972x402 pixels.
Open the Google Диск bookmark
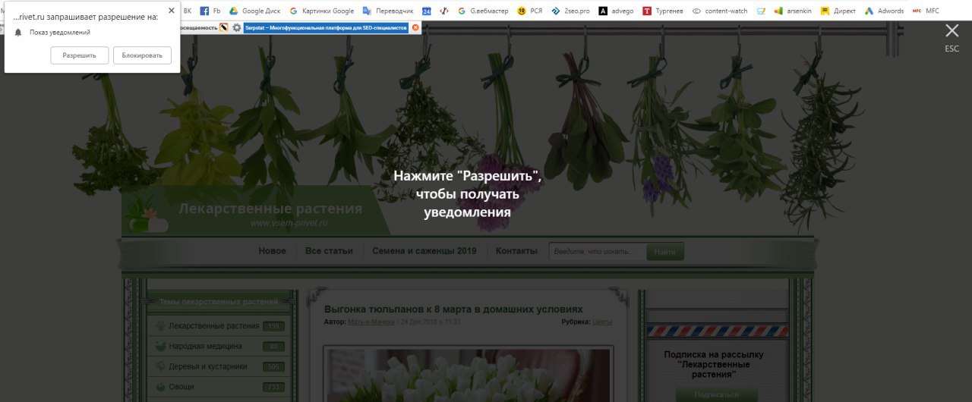tap(255, 11)
